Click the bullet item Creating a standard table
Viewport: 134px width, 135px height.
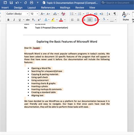pyautogui.click(x=44, y=92)
